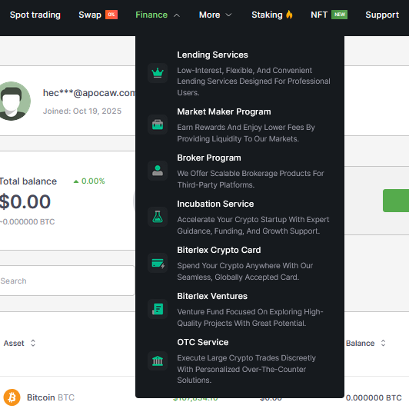The height and width of the screenshot is (412, 409).
Task: Click the Incubation Service flask icon
Action: tap(158, 217)
